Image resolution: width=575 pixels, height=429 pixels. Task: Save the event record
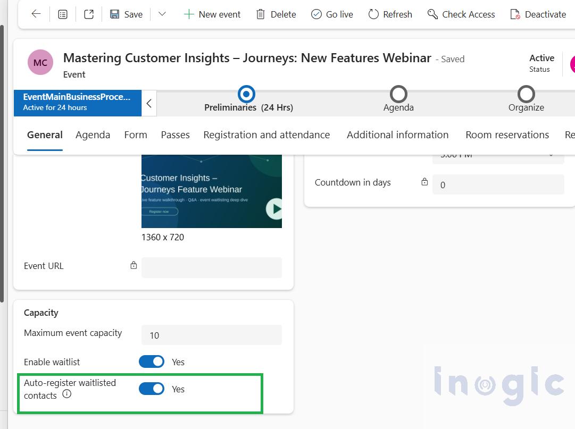point(126,14)
